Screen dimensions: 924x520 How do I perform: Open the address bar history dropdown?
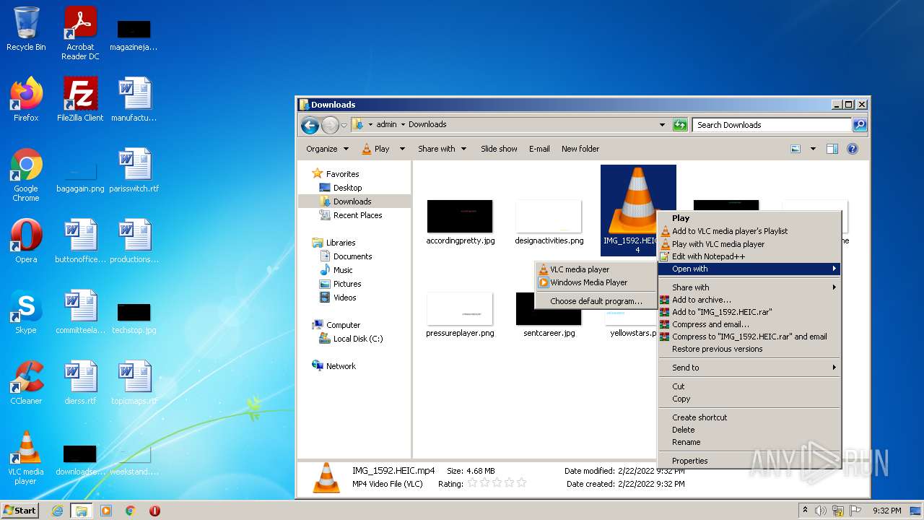pyautogui.click(x=663, y=125)
